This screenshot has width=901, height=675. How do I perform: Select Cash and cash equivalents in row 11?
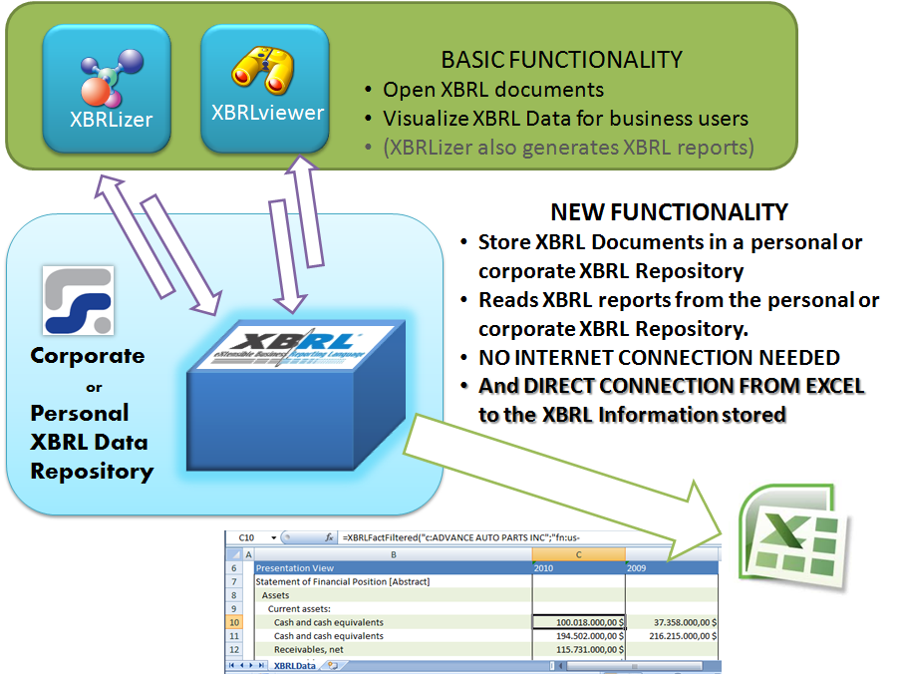(x=394, y=636)
